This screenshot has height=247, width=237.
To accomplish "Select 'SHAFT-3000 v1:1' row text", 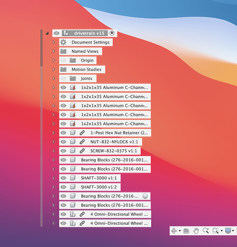I will (99, 178).
